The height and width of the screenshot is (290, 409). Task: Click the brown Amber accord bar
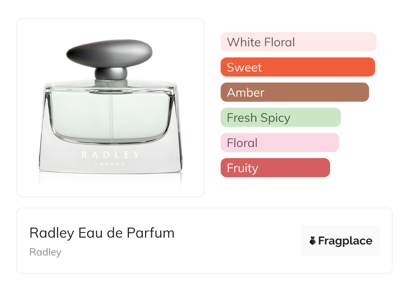(x=294, y=92)
